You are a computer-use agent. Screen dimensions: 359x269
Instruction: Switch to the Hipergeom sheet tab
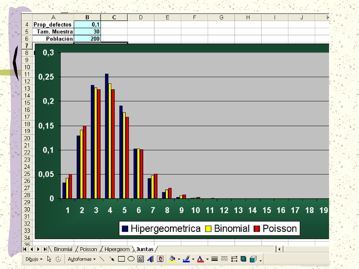click(117, 249)
